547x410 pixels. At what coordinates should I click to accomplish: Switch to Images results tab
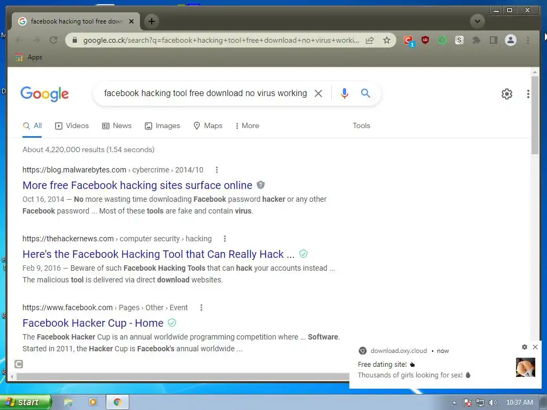point(162,126)
